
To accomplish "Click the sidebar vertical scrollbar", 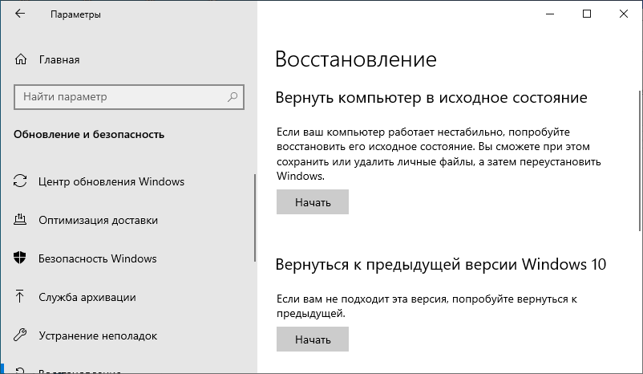I will tap(254, 241).
